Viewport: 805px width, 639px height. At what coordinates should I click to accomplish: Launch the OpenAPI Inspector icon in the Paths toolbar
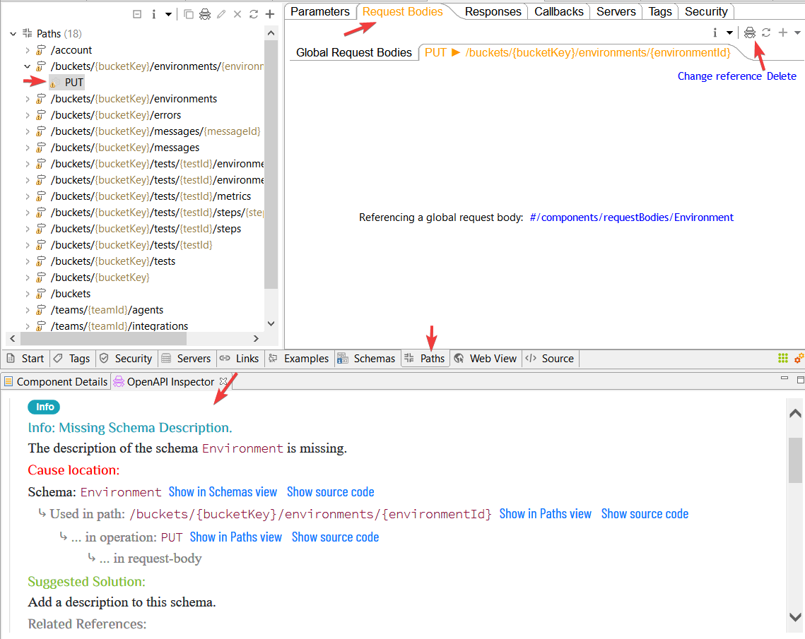[205, 14]
